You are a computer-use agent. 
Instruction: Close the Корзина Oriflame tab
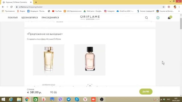point(31,2)
